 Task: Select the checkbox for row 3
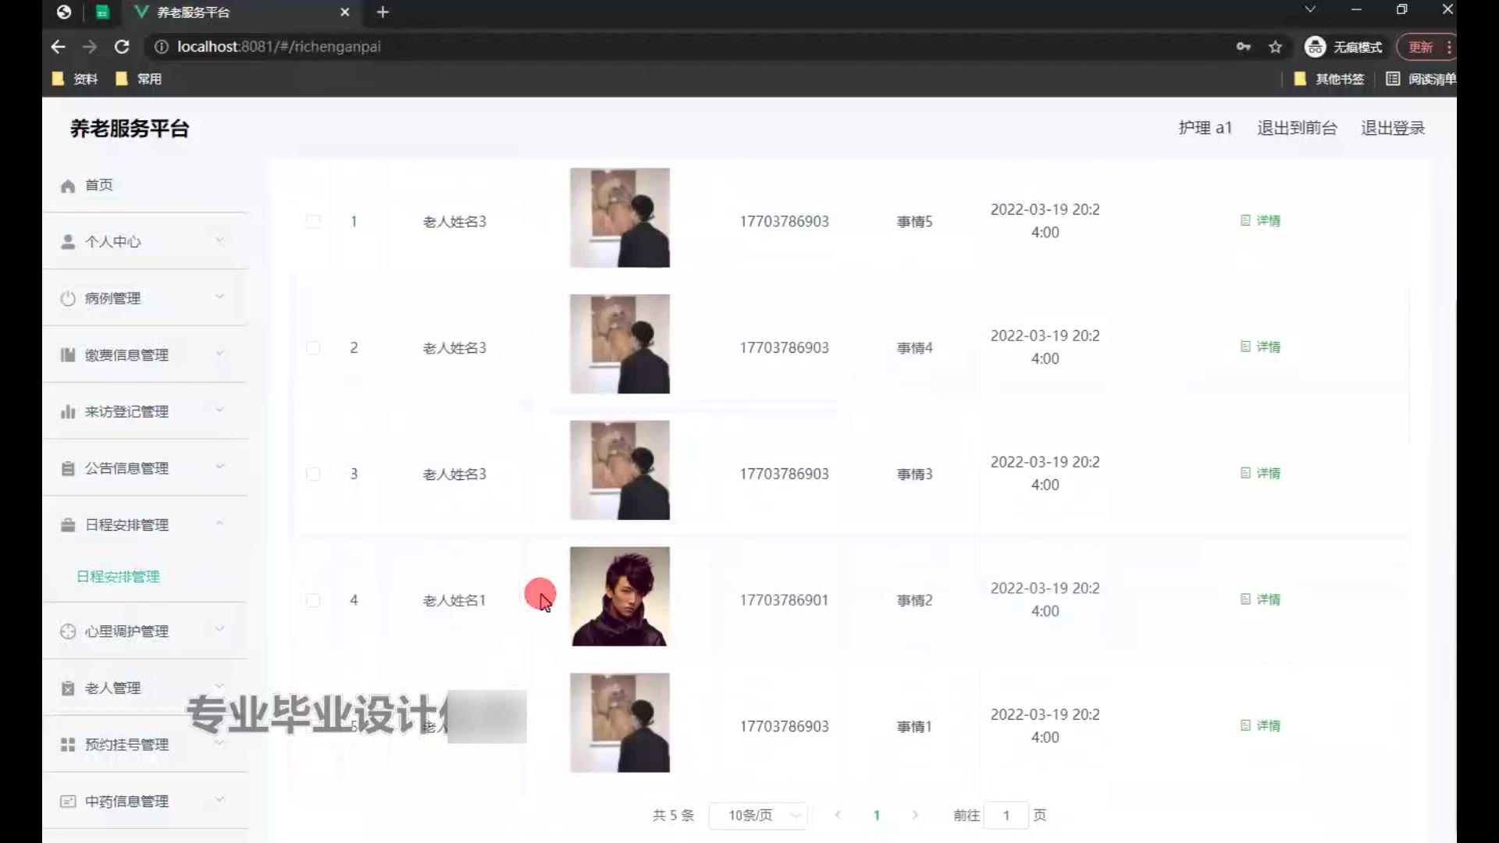[x=313, y=474]
